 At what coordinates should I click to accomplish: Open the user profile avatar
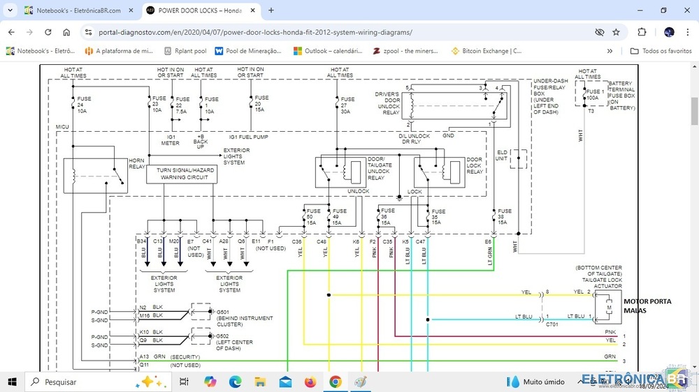point(669,32)
